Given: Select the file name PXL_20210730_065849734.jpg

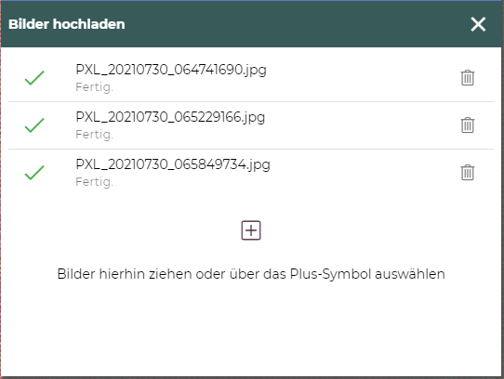Looking at the screenshot, I should (173, 164).
